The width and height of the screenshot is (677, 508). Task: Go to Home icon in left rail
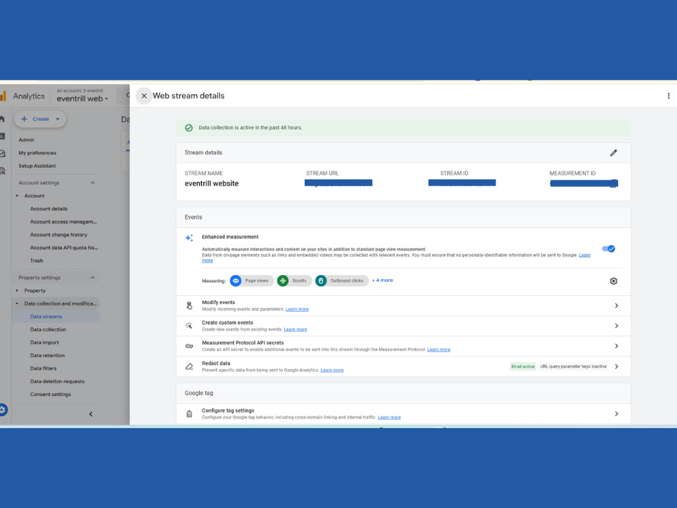point(2,119)
